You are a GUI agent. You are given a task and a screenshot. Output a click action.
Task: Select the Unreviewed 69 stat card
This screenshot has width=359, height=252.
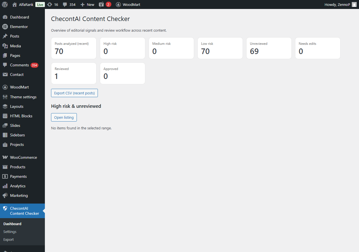(269, 48)
